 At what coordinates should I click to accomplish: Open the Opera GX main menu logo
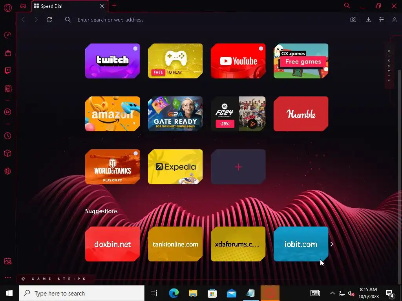(x=8, y=8)
